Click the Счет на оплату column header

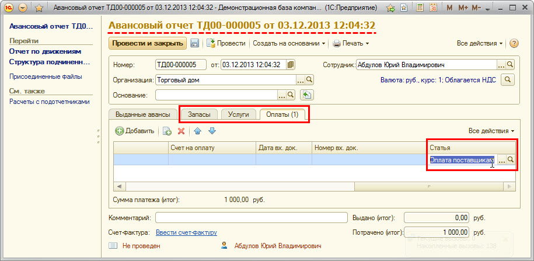click(212, 148)
